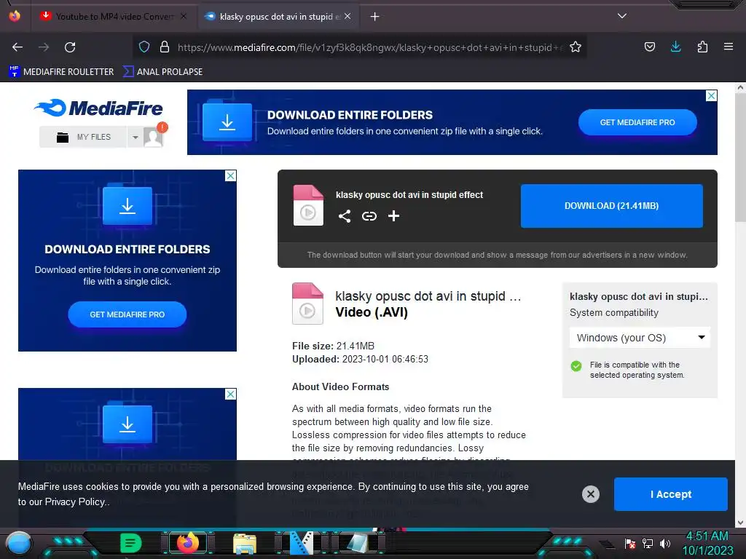The image size is (746, 559).
Task: Open the tracking protection shield icon
Action: click(144, 47)
